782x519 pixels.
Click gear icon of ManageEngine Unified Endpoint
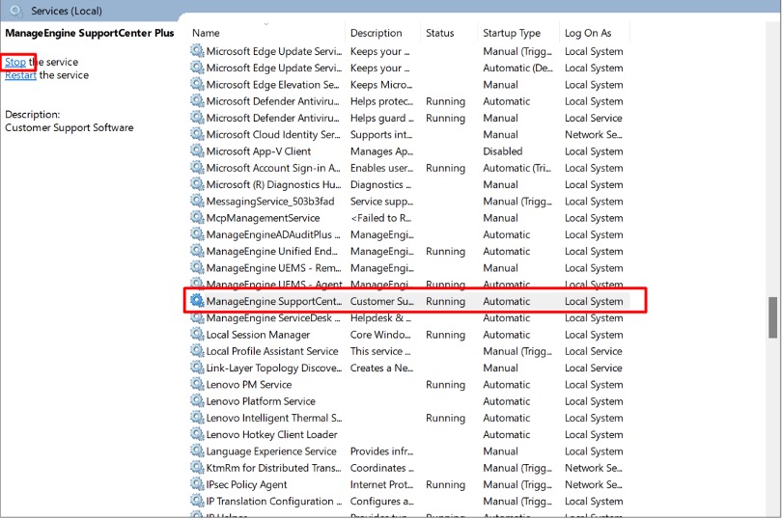(197, 251)
